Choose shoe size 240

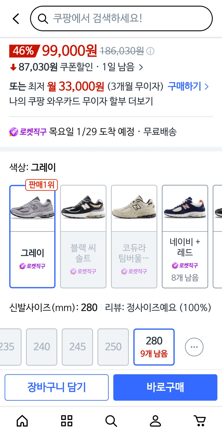coord(42,347)
